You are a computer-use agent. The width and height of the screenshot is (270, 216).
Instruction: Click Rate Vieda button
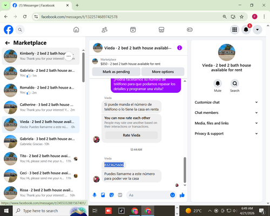[x=131, y=135]
